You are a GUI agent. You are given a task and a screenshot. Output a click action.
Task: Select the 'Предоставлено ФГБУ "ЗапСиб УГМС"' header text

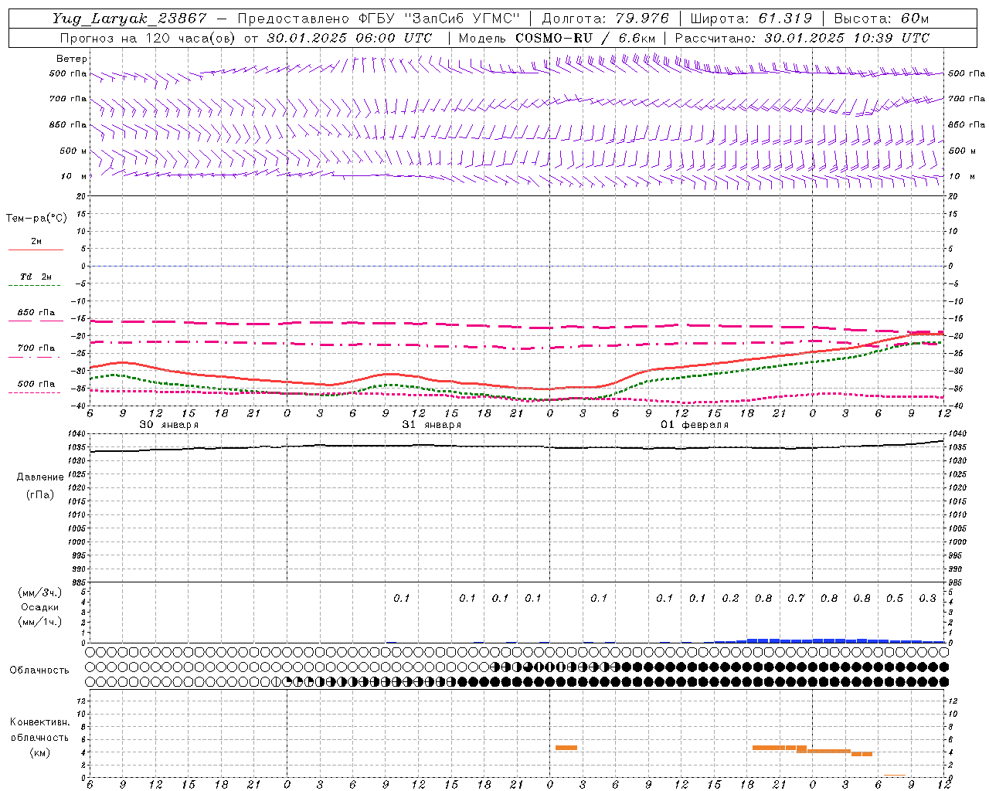tap(379, 19)
